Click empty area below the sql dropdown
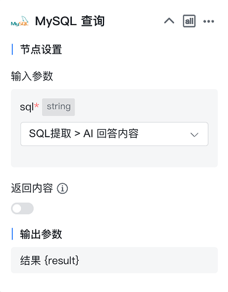The width and height of the screenshot is (228, 292). [x=115, y=157]
